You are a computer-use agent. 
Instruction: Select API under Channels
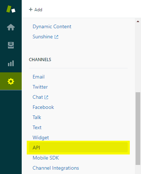pos(78,148)
